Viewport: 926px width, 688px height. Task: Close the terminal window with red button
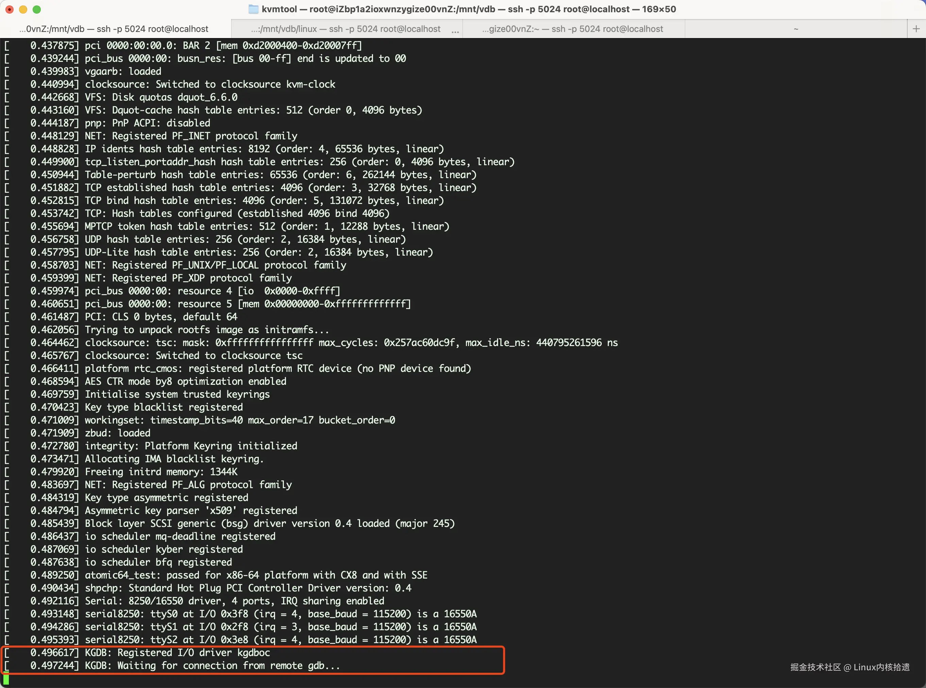(10, 9)
